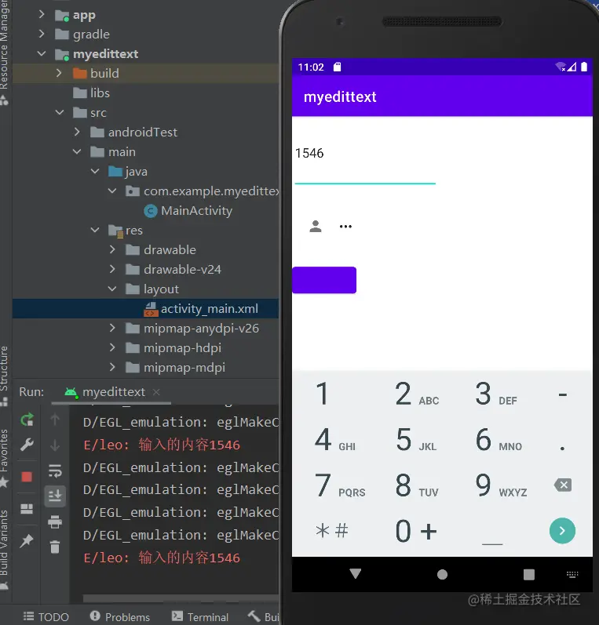Select the java folder in tree
This screenshot has height=625, width=599.
tap(128, 172)
